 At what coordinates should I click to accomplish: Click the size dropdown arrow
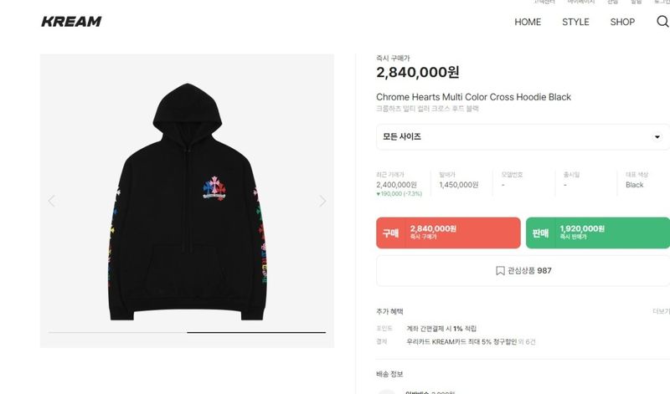(x=657, y=136)
